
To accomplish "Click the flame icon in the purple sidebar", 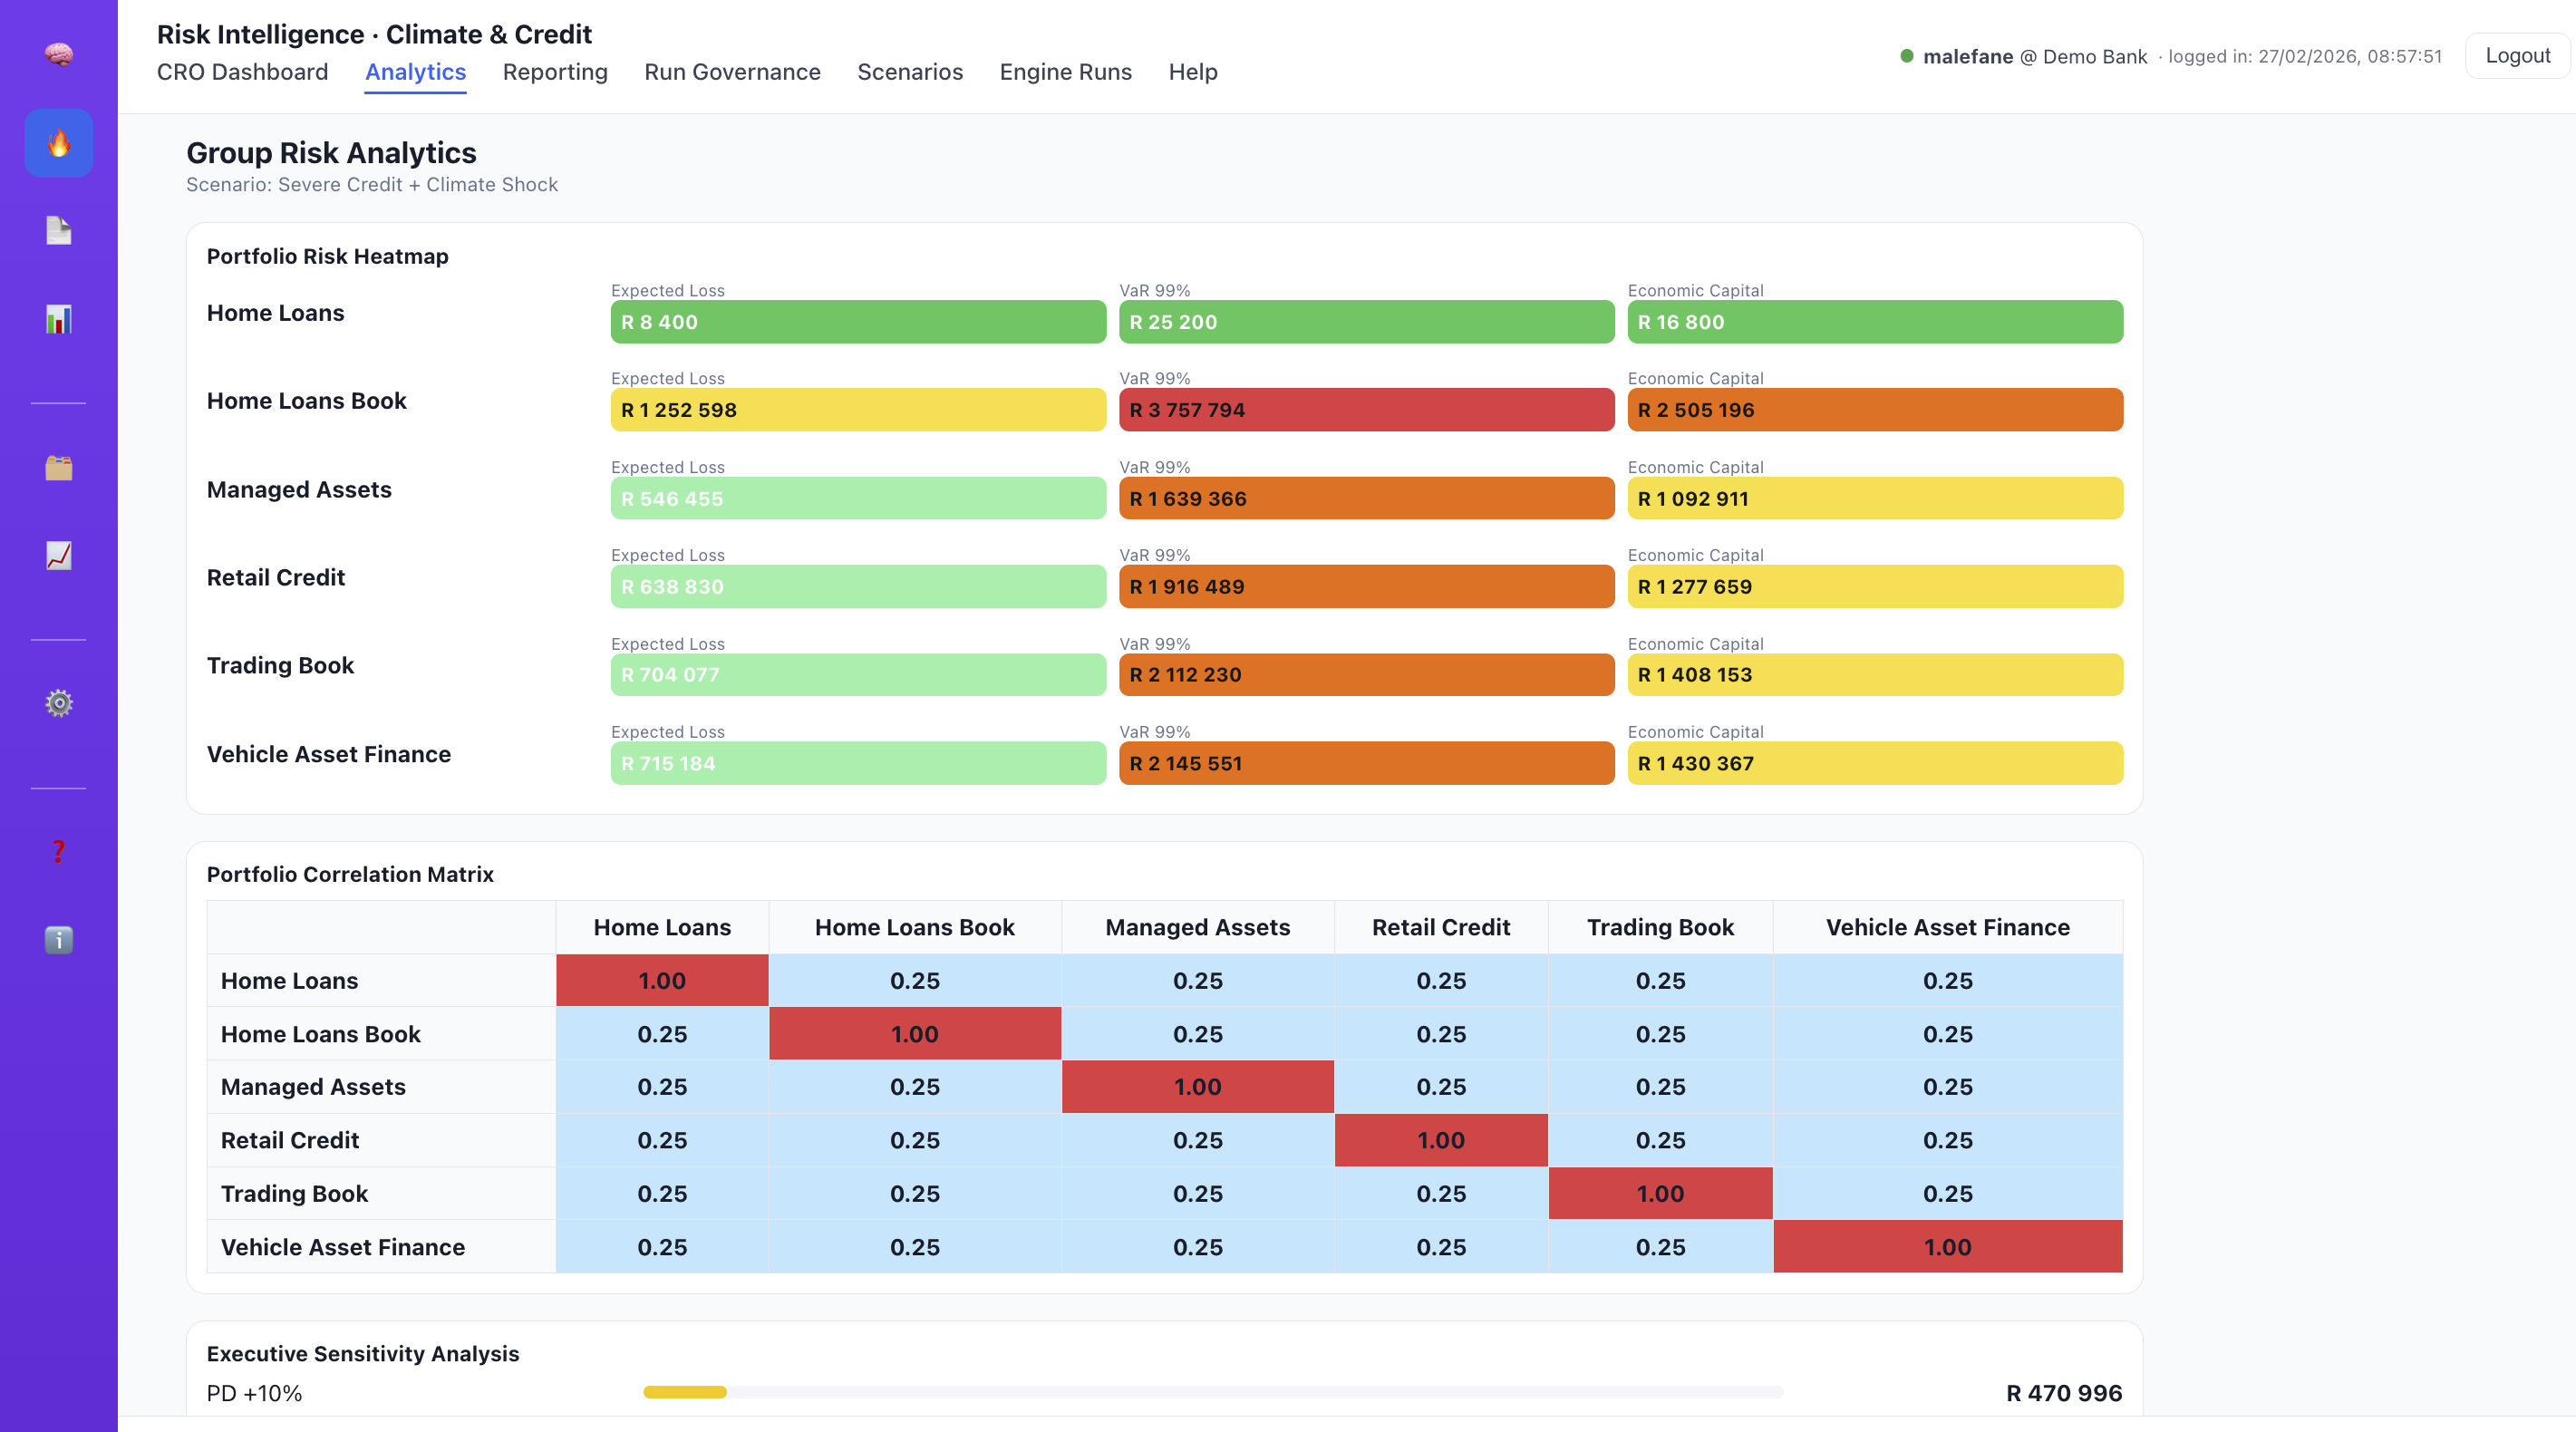I will click(57, 143).
